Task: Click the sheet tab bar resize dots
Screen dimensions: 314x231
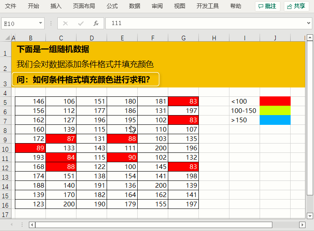Action: point(22,225)
